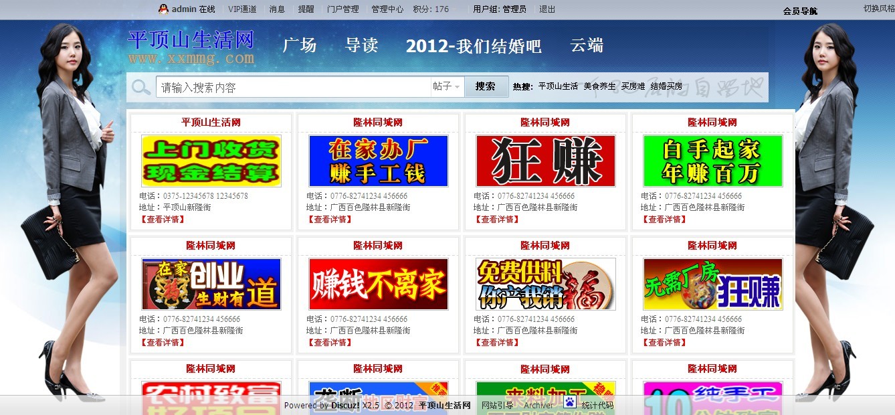Focus the 请输入搜索内容 search field
The image size is (895, 415).
(294, 87)
